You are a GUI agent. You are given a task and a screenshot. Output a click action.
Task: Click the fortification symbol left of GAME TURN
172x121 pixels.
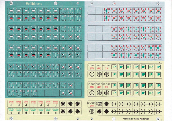coord(91,103)
